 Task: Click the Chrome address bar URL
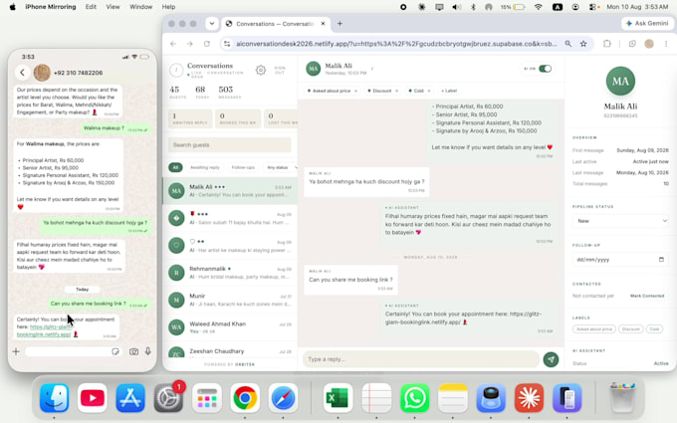[396, 44]
